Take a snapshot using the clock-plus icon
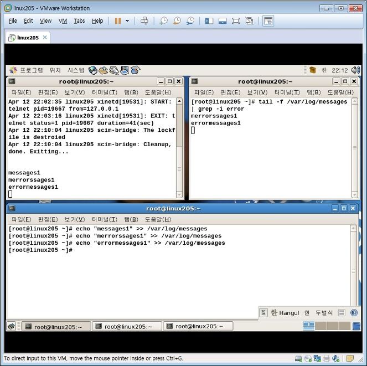Viewport: 367px width, 366px height. click(x=163, y=21)
